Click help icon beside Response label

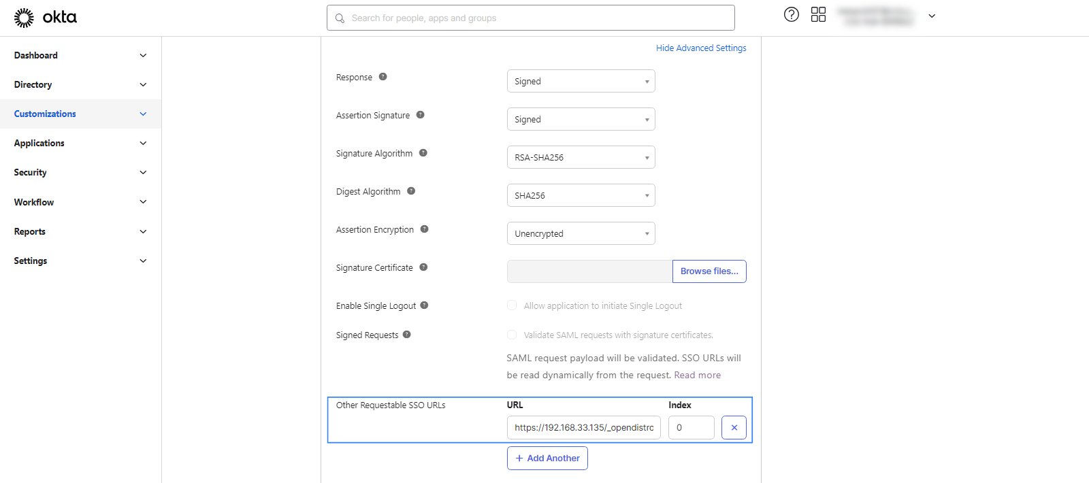(383, 77)
